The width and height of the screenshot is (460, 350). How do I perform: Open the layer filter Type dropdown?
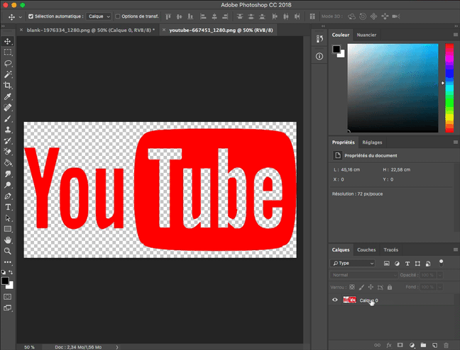point(353,263)
